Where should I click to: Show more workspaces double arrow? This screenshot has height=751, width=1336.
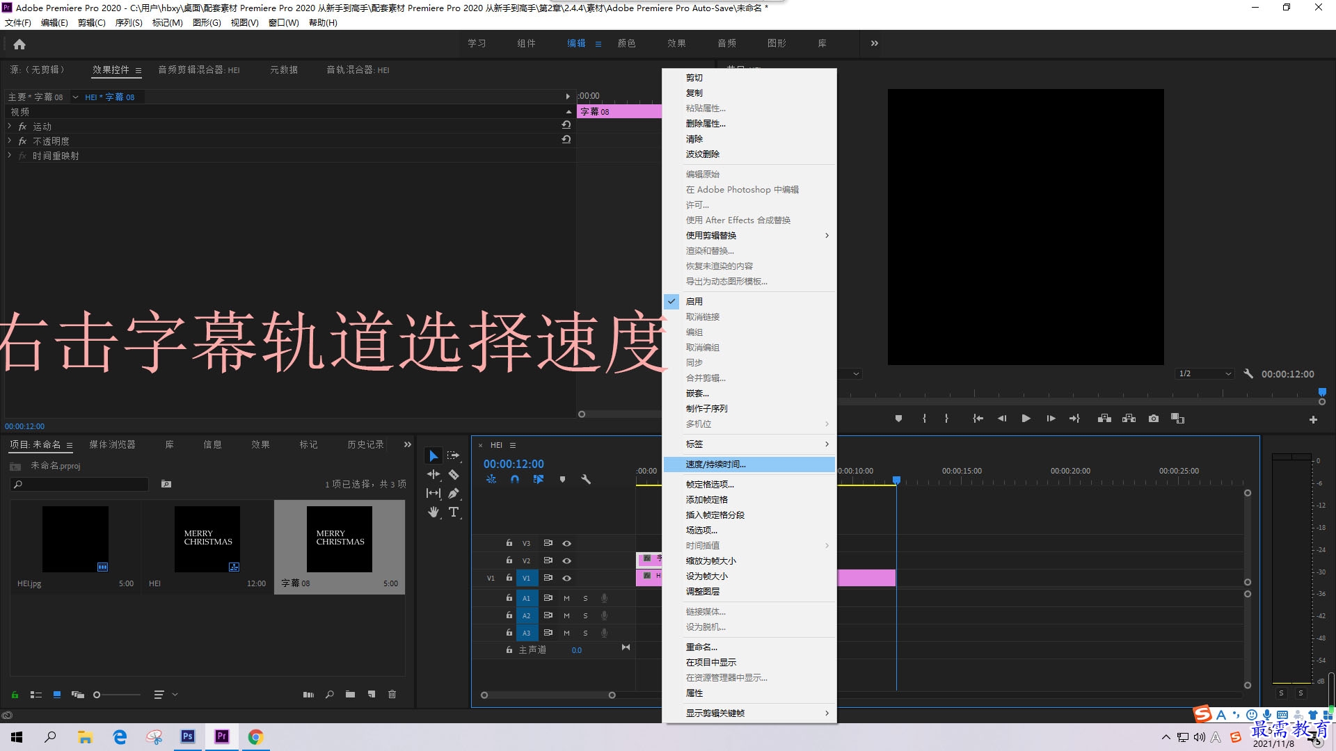pyautogui.click(x=874, y=43)
